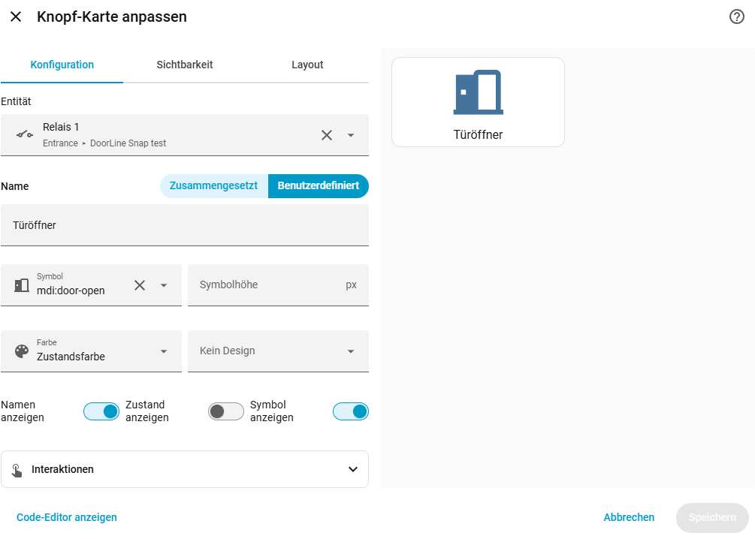Click the relay switch entity icon
Screen dimensions: 755x539
click(25, 135)
